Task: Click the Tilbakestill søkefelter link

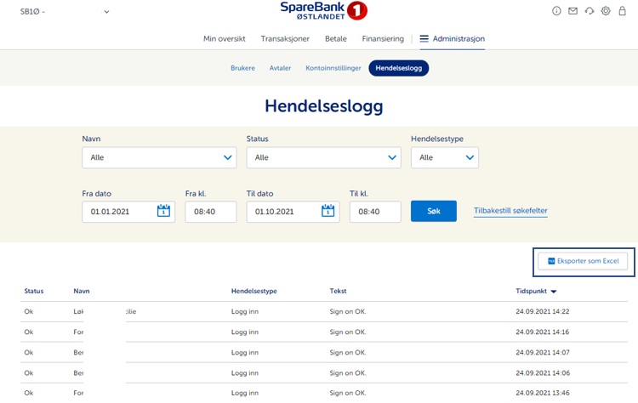Action: click(x=510, y=211)
